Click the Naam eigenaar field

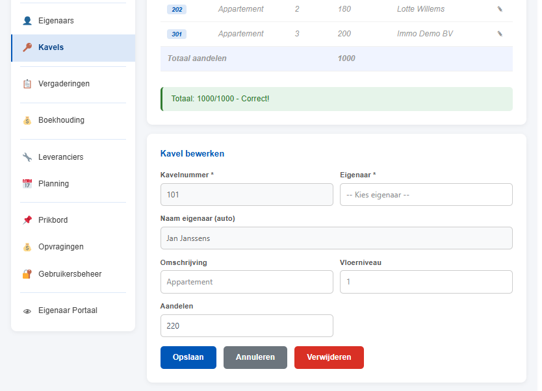337,238
